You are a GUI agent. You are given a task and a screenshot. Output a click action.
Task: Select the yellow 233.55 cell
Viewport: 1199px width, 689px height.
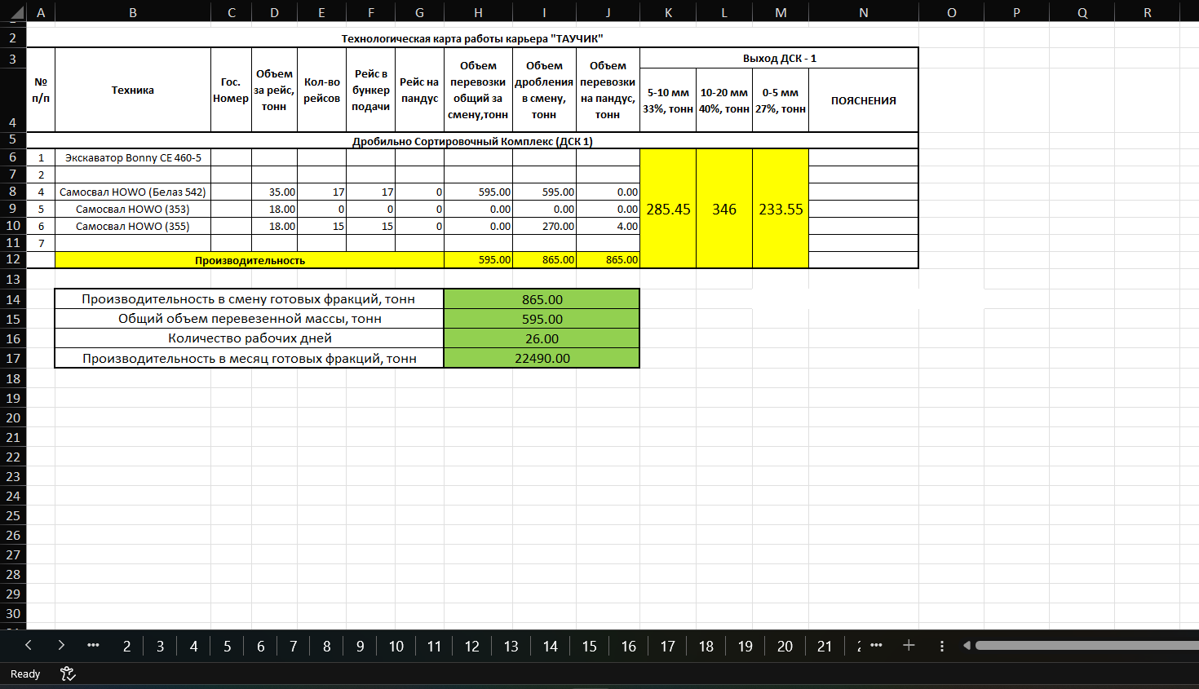[781, 209]
